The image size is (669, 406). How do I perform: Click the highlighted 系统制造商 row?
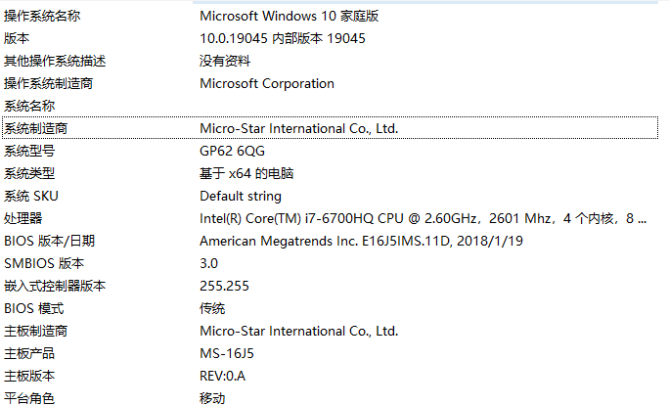(36, 128)
